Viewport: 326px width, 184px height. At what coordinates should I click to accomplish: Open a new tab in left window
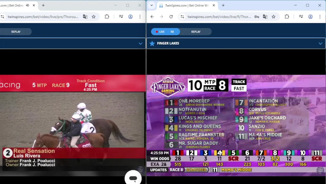click(43, 5)
